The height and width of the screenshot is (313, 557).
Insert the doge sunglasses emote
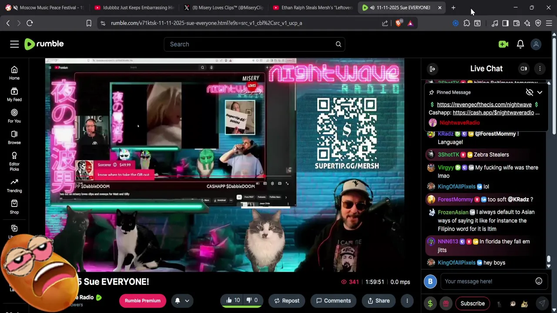point(524,304)
